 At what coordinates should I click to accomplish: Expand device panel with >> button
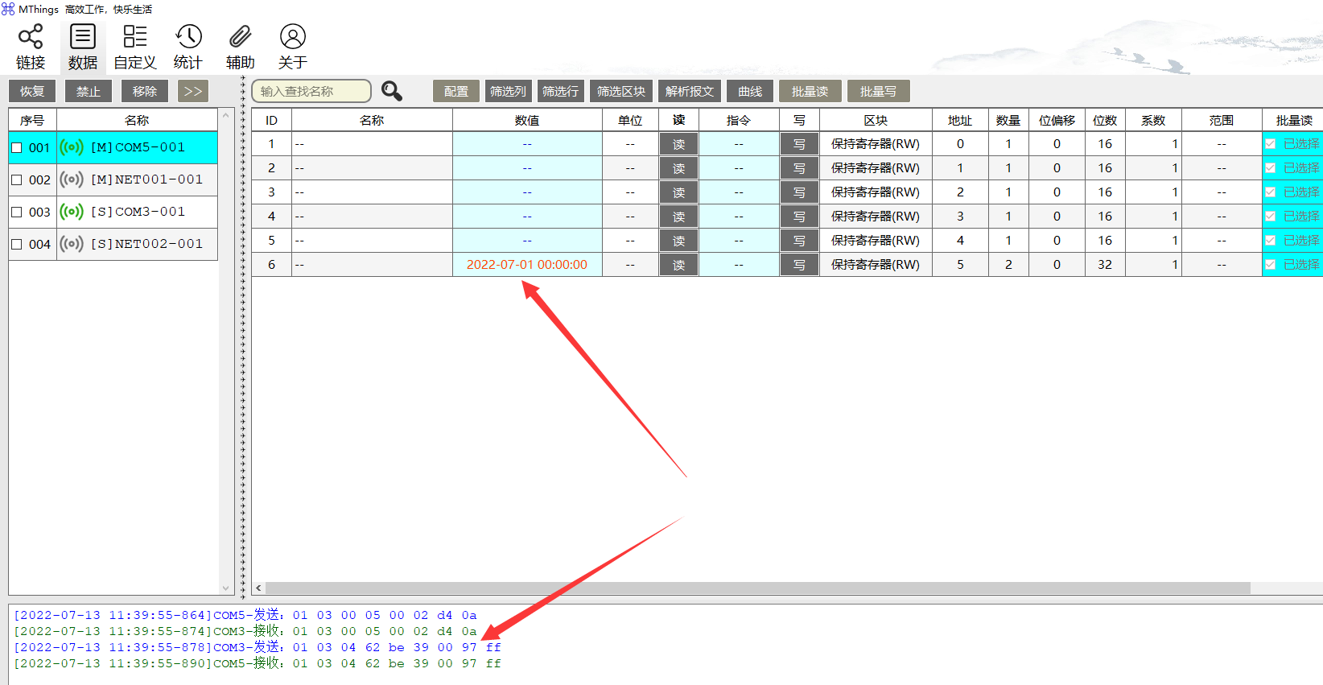pyautogui.click(x=193, y=91)
